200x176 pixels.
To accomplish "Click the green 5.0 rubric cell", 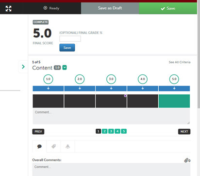I will [174, 101].
